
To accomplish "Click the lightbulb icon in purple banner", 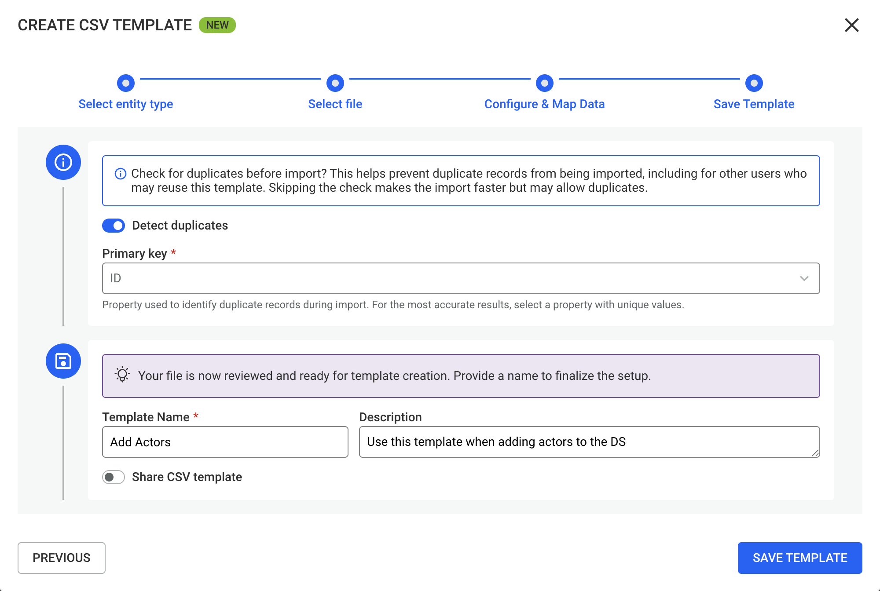I will tap(122, 375).
